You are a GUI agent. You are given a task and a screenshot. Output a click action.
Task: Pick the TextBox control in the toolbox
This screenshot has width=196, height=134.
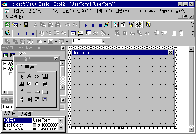point(37,76)
